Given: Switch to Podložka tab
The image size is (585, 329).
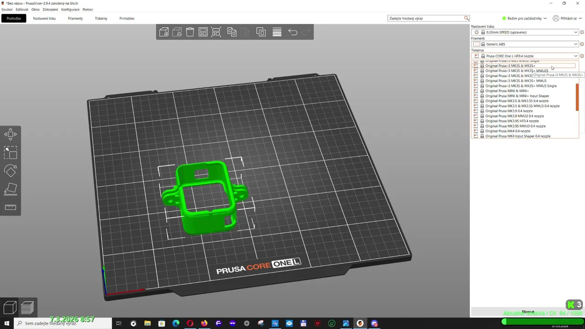Looking at the screenshot, I should click(x=14, y=18).
